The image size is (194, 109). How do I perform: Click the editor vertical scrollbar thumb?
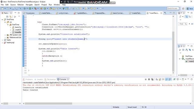(x=173, y=51)
